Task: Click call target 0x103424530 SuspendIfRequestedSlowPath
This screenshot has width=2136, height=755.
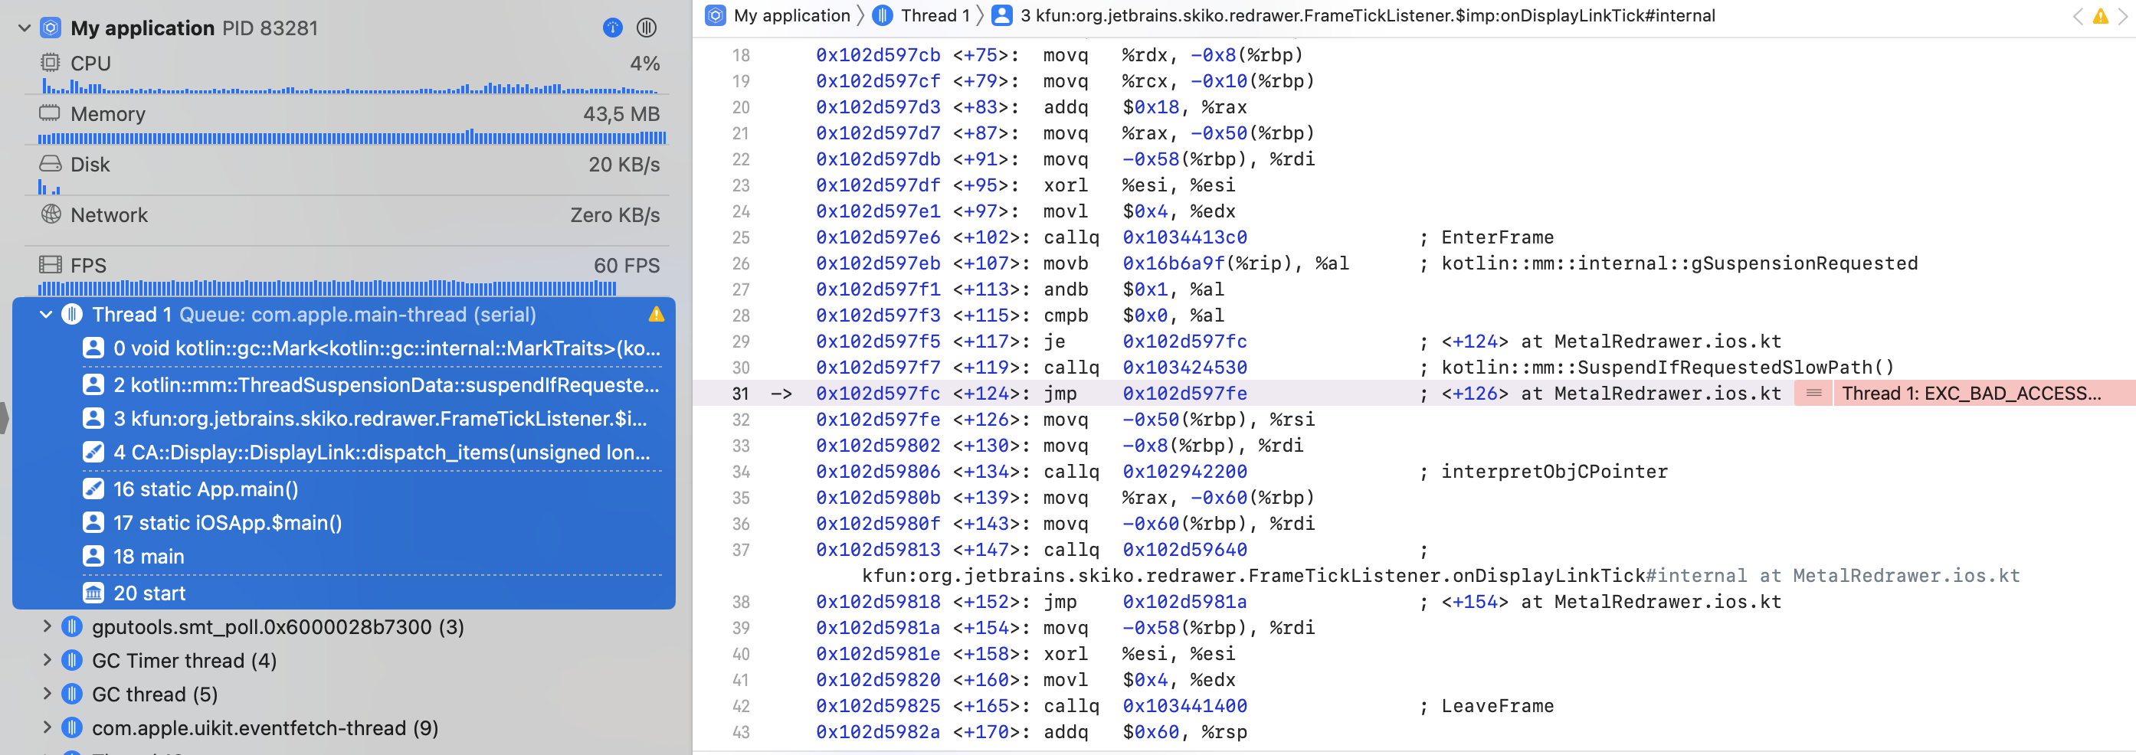Action: pos(1184,368)
